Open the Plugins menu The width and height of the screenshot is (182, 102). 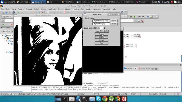tap(76, 9)
